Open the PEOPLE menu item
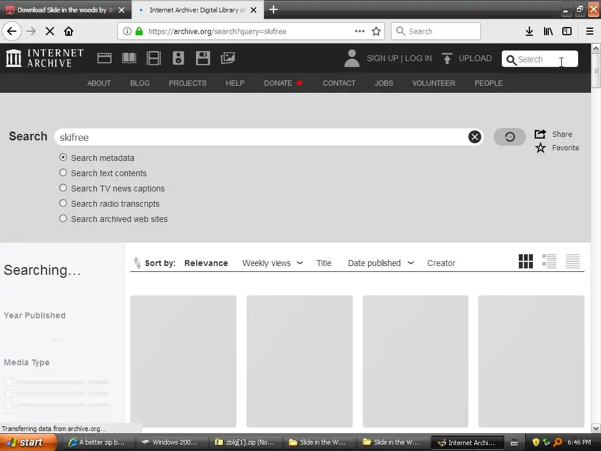The height and width of the screenshot is (451, 601). tap(489, 83)
